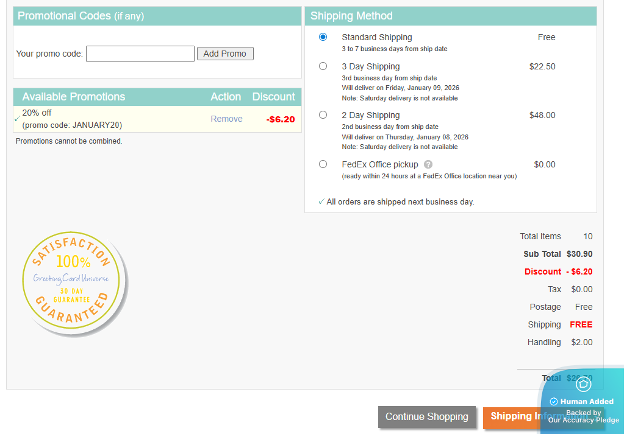Viewport: 624px width, 434px height.
Task: Click checkmark next to All orders shipped note
Action: [321, 201]
